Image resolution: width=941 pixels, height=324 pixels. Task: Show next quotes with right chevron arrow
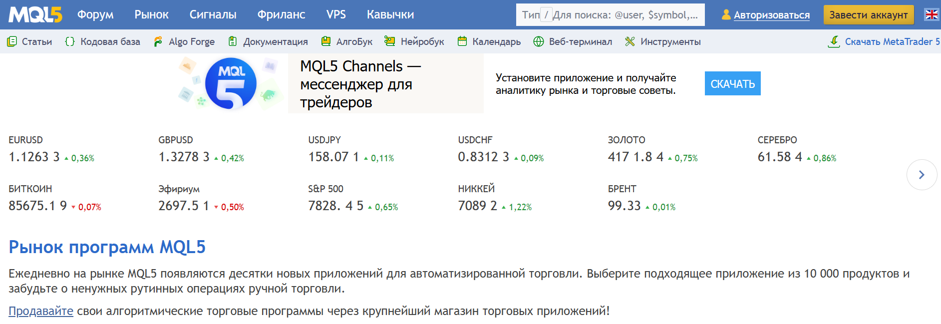coord(922,175)
